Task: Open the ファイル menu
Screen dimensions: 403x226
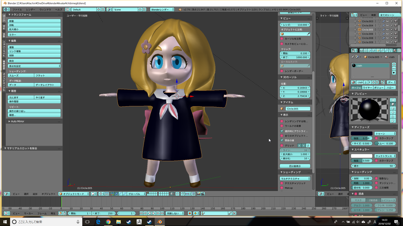Action: pos(17,9)
